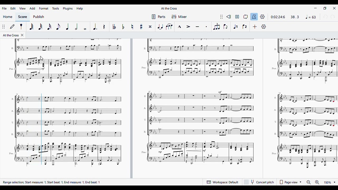This screenshot has width=338, height=190.
Task: Open playback settings gear
Action: click(x=263, y=17)
